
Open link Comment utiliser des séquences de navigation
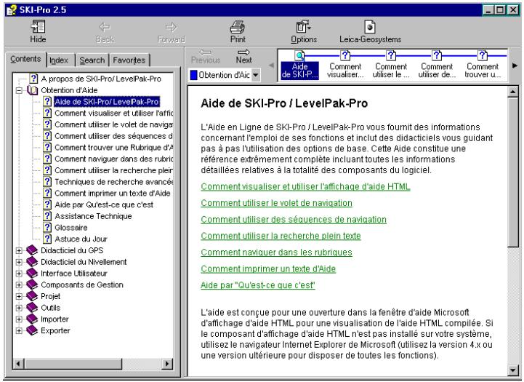pos(294,219)
